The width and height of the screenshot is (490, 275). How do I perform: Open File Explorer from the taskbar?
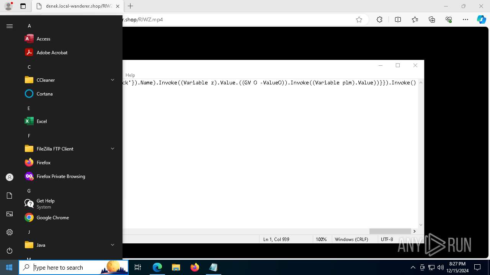(176, 267)
